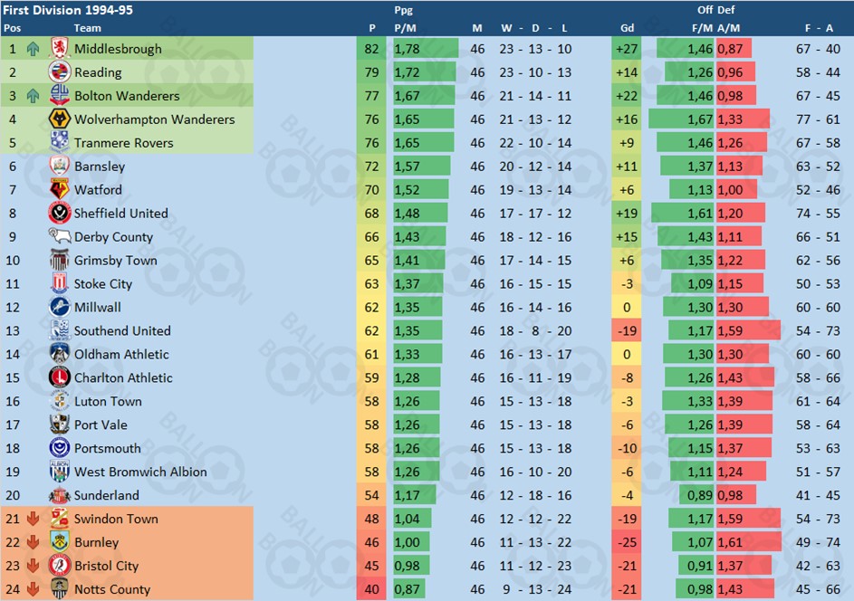The height and width of the screenshot is (601, 854).
Task: Click the Team column header
Action: click(87, 28)
